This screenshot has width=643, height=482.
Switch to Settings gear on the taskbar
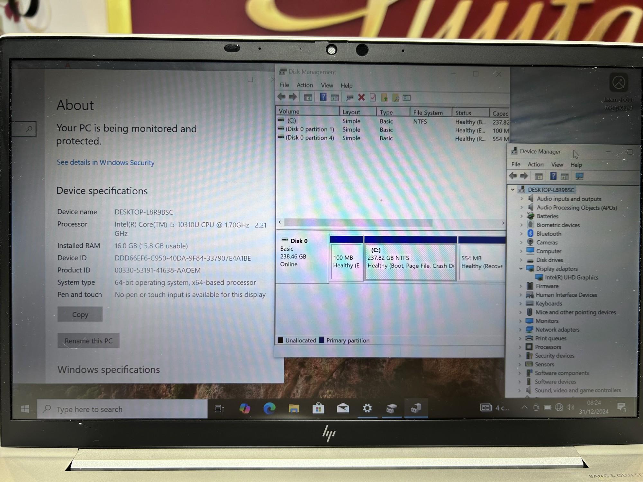pyautogui.click(x=367, y=408)
